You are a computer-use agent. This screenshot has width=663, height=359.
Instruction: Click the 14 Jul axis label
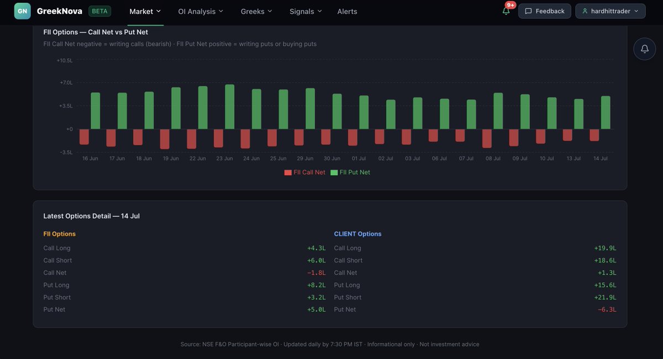600,158
